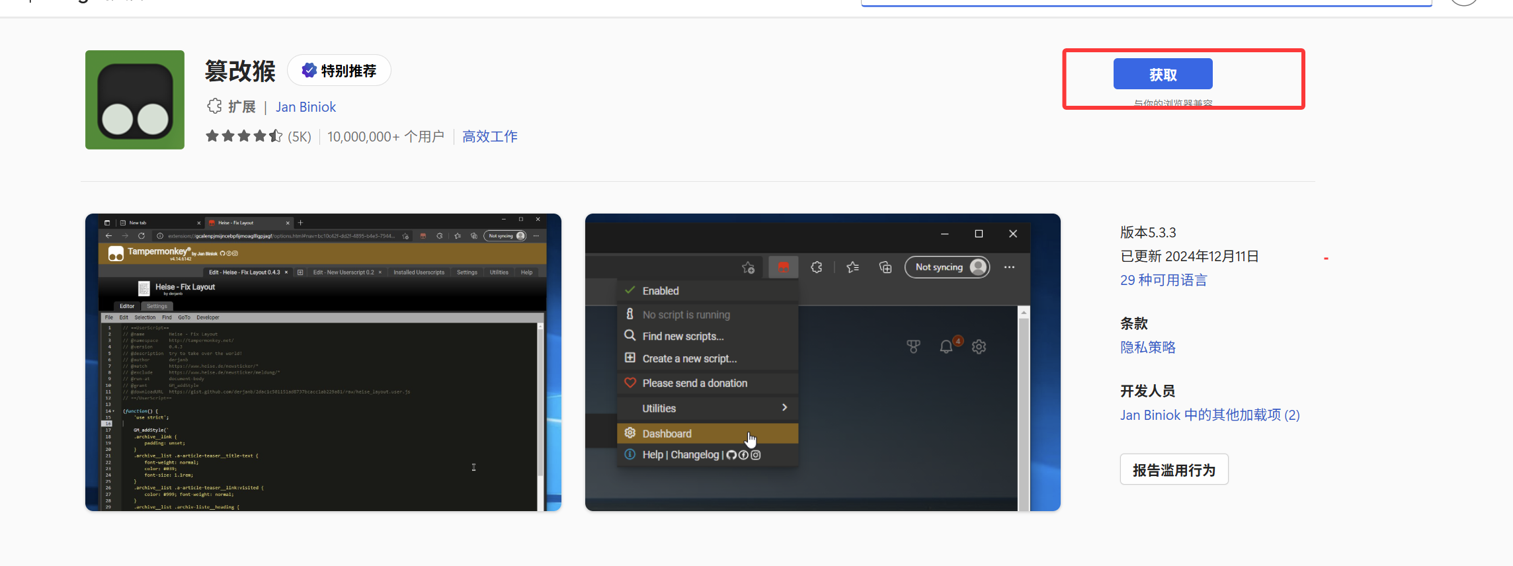Click the 扩展 type label
Image resolution: width=1513 pixels, height=566 pixels.
click(x=242, y=107)
